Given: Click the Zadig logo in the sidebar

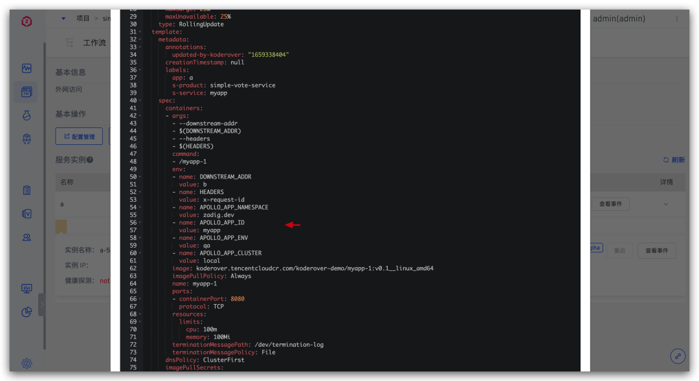Looking at the screenshot, I should pyautogui.click(x=27, y=21).
